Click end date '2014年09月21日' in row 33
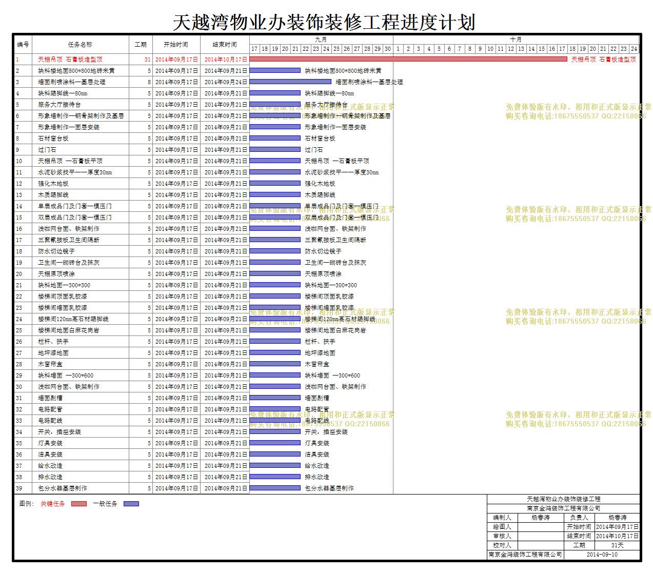Viewport: 653px width, 573px height. tap(226, 421)
